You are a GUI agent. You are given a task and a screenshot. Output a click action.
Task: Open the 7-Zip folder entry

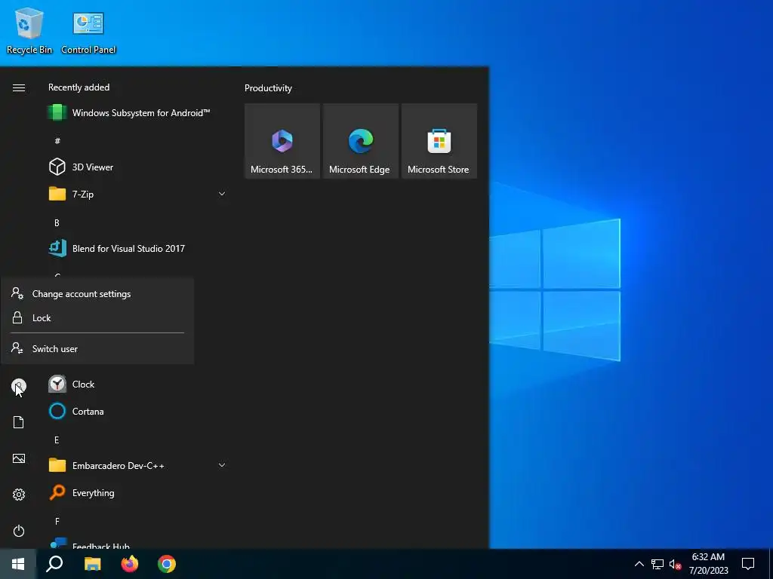[x=137, y=194]
